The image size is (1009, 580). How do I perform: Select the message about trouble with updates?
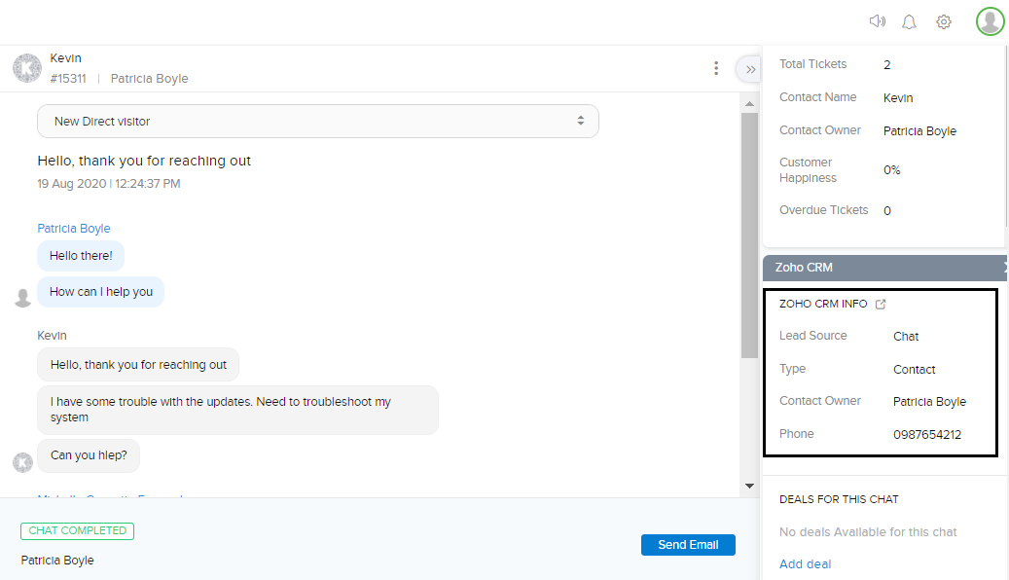pos(237,410)
